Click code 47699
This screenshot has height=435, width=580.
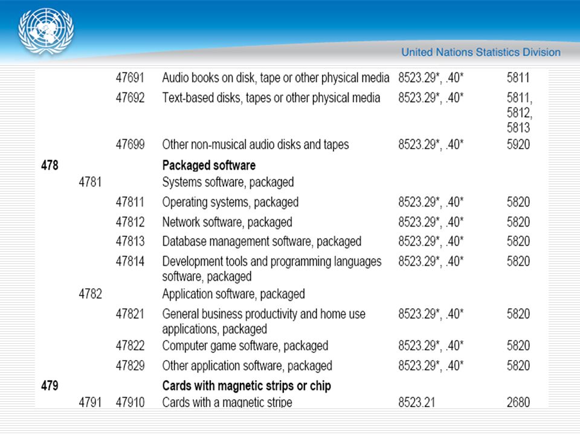click(x=130, y=144)
